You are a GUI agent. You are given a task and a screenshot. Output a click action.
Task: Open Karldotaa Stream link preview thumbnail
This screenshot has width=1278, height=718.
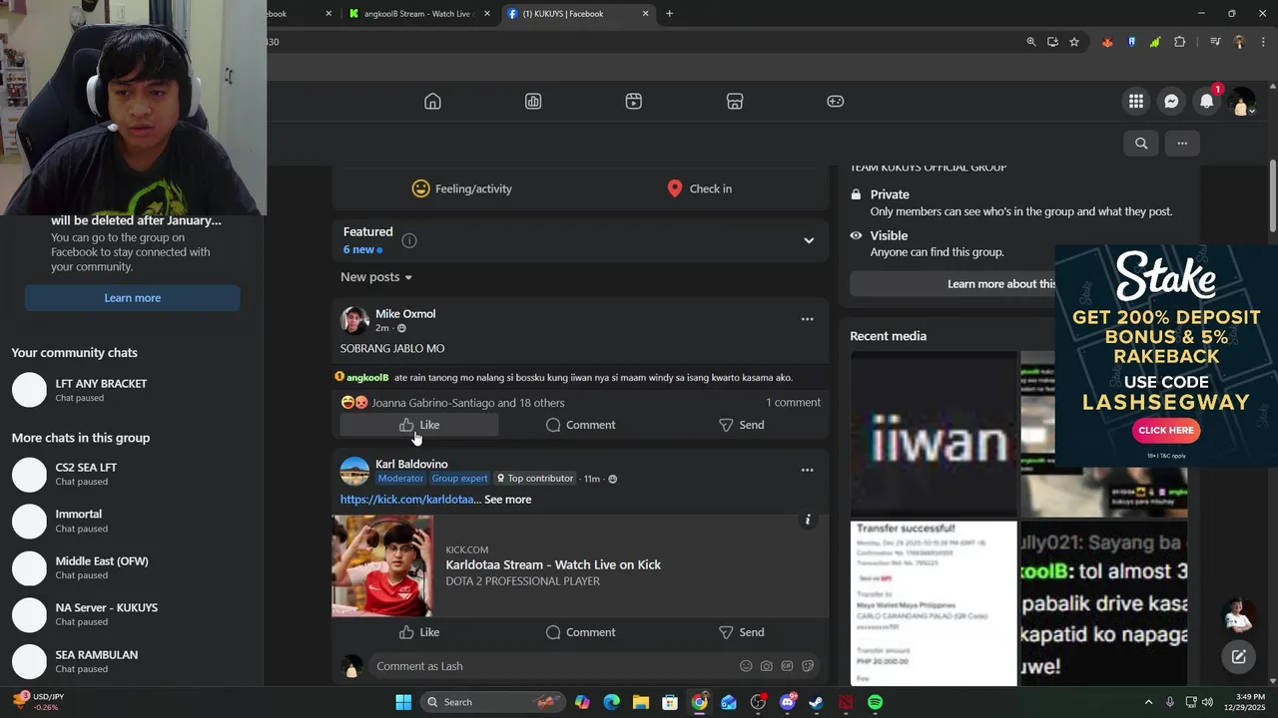[382, 565]
